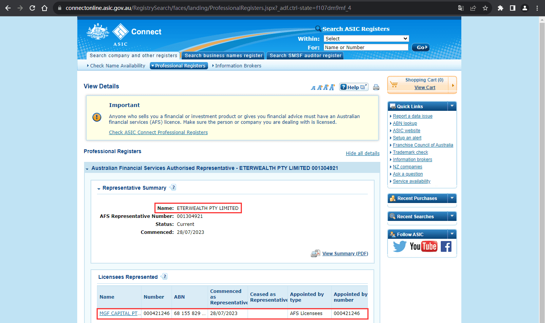The image size is (545, 323).
Task: Go to browser home page icon
Action: pyautogui.click(x=44, y=8)
